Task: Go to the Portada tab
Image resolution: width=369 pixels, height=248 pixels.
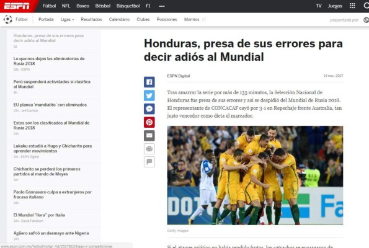Action: tap(46, 19)
